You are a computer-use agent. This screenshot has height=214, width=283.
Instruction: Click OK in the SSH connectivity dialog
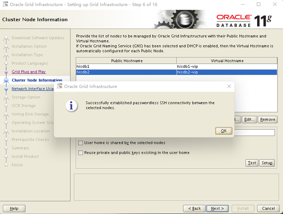(x=224, y=131)
